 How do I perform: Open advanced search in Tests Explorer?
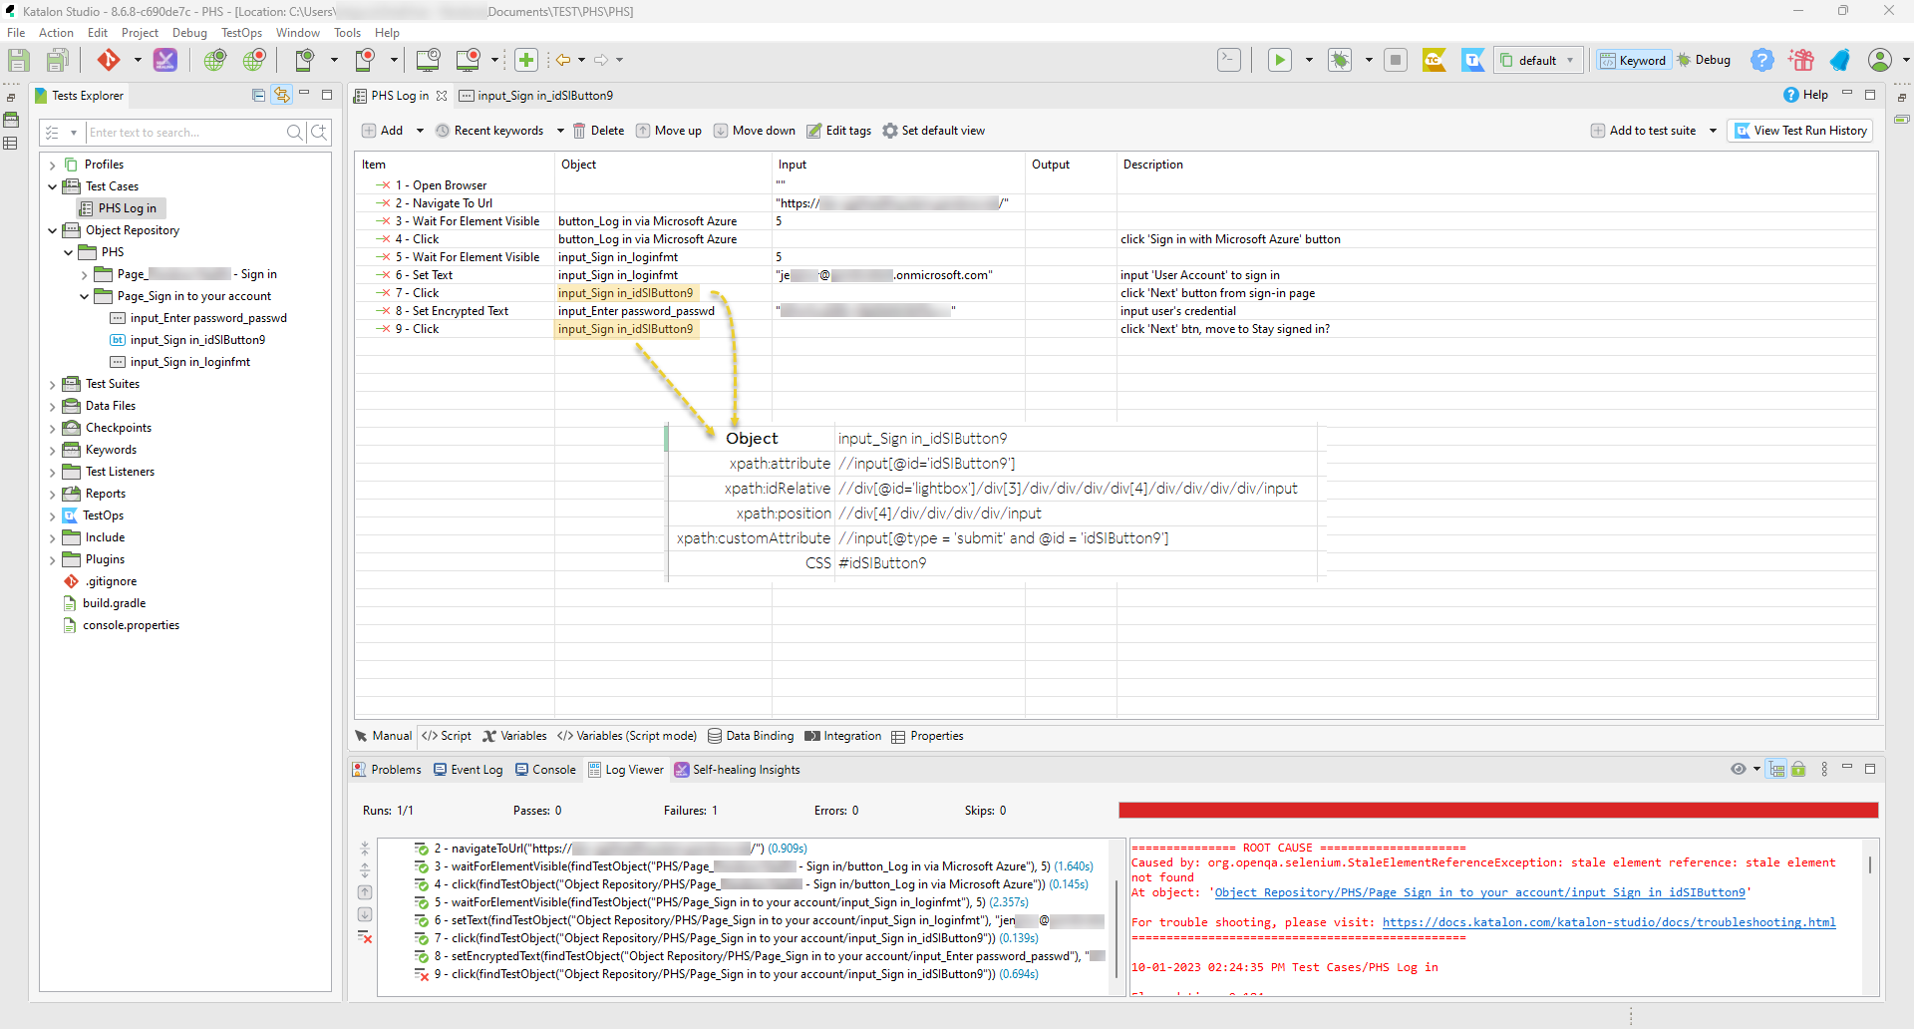coord(319,133)
